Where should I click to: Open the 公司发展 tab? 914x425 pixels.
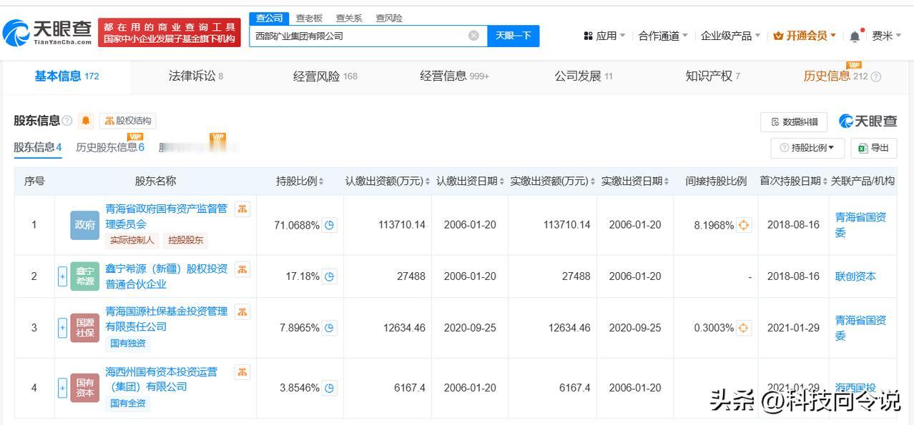pyautogui.click(x=584, y=76)
